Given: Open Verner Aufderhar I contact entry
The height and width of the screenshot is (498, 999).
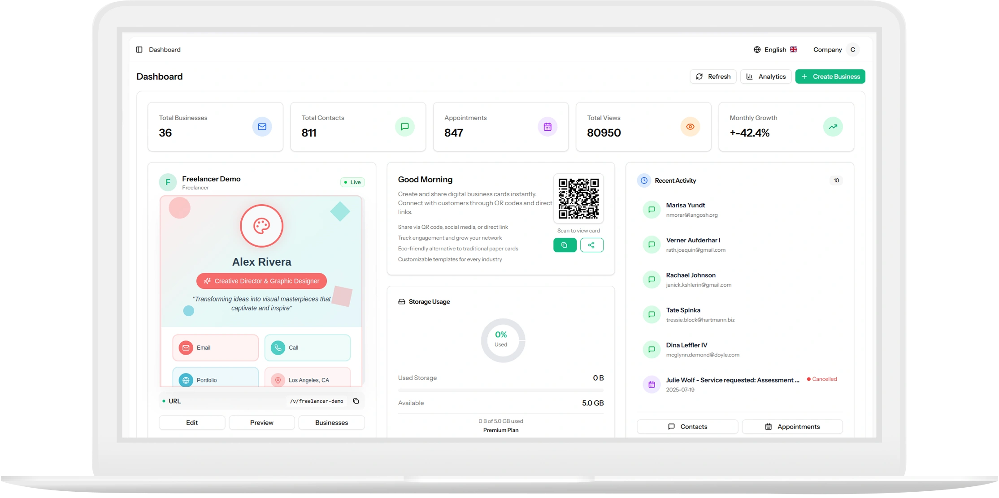Looking at the screenshot, I should coord(740,245).
